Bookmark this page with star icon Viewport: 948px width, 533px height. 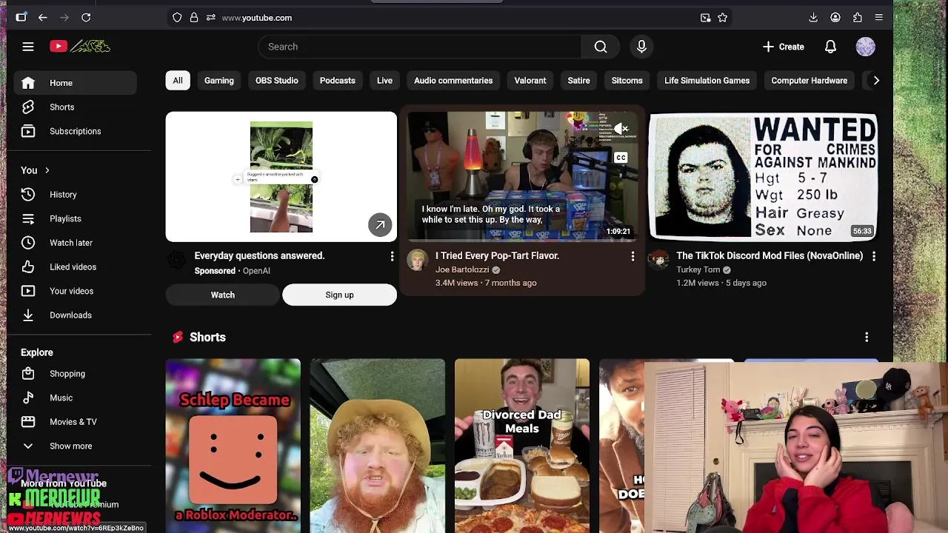point(722,17)
